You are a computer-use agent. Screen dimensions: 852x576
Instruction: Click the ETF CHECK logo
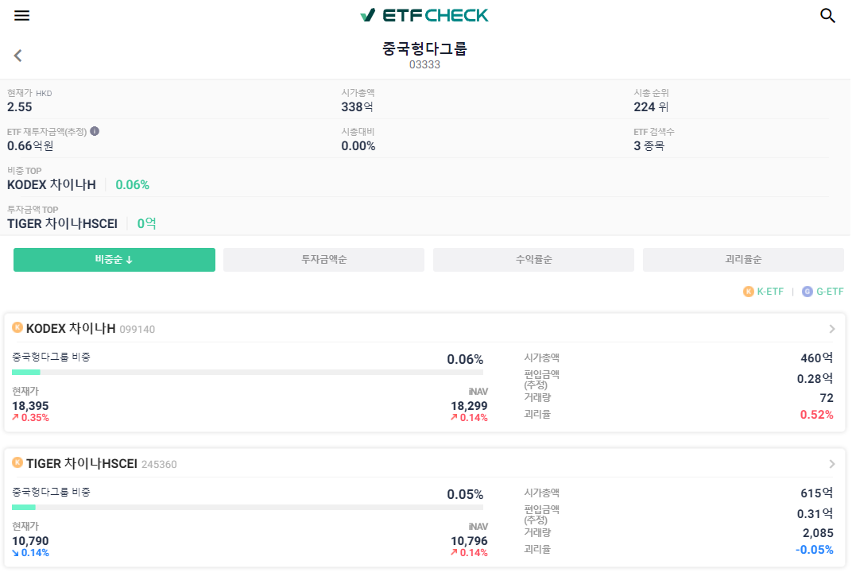coord(424,15)
